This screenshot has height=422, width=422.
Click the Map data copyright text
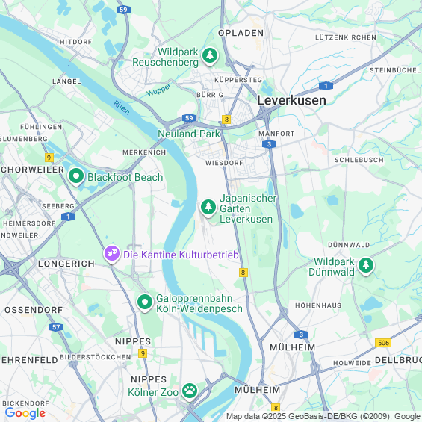[x=323, y=416]
